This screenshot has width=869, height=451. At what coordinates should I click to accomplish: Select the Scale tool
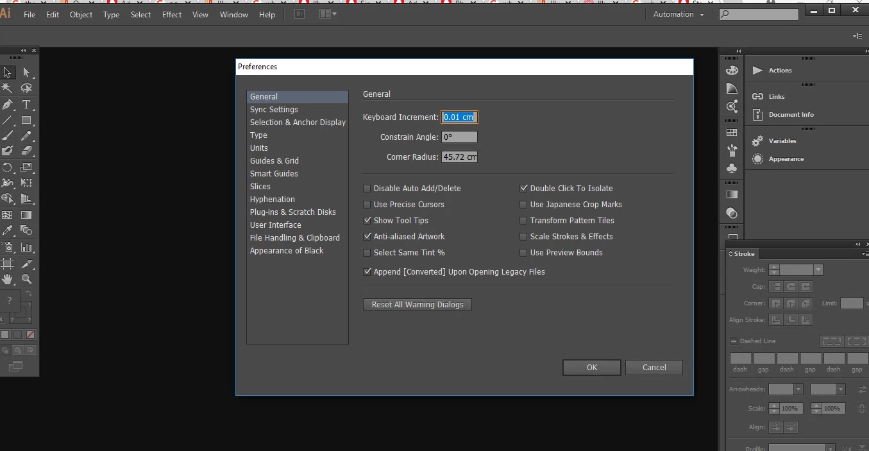point(26,167)
